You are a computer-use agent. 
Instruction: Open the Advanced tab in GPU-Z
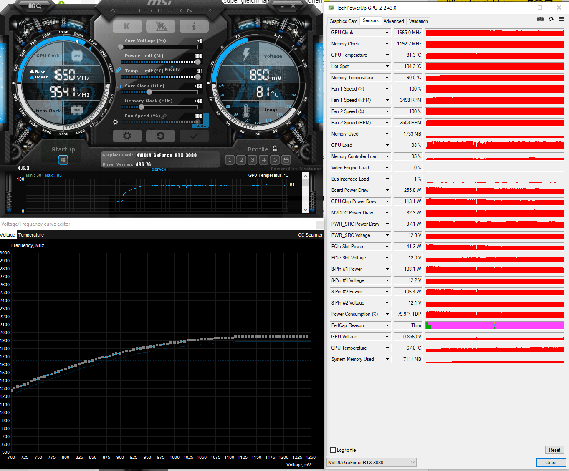coord(394,21)
